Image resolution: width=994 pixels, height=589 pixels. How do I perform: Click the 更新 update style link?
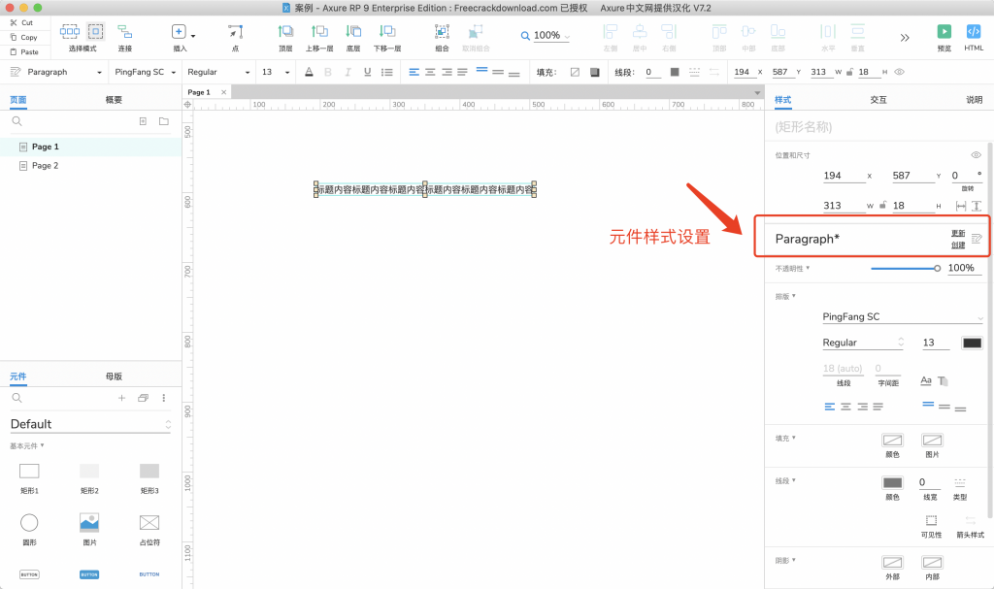957,233
